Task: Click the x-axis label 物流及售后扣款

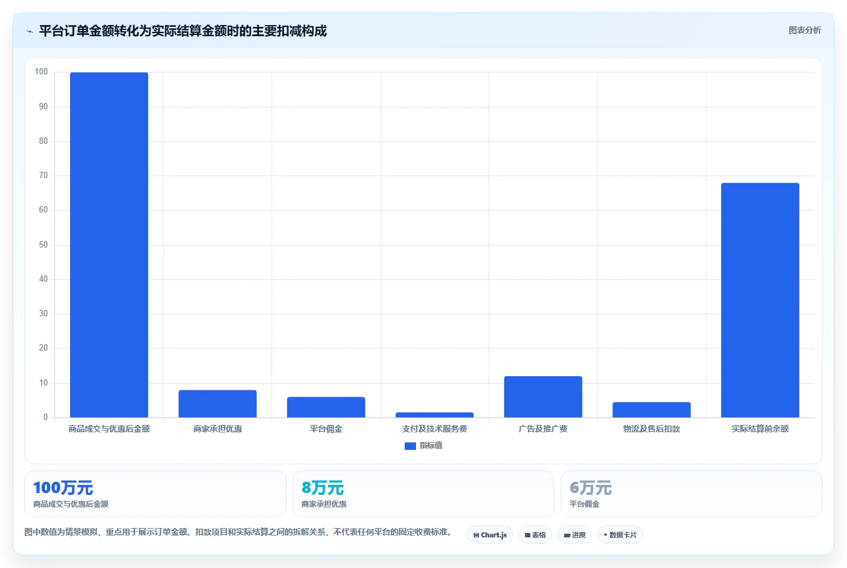Action: click(x=652, y=429)
